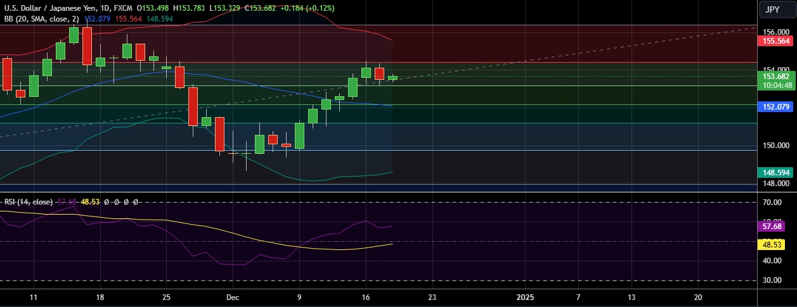
Task: Click the yellow 48.53 value in RSI legend
Action: click(91, 201)
